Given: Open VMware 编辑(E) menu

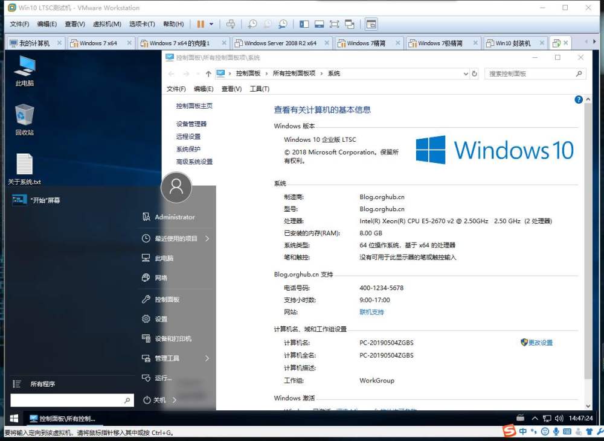Looking at the screenshot, I should [47, 24].
